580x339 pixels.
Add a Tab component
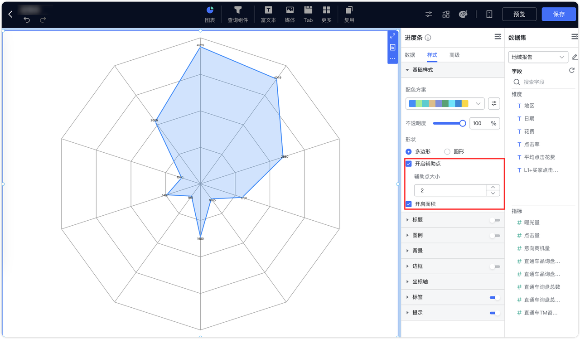pos(308,15)
